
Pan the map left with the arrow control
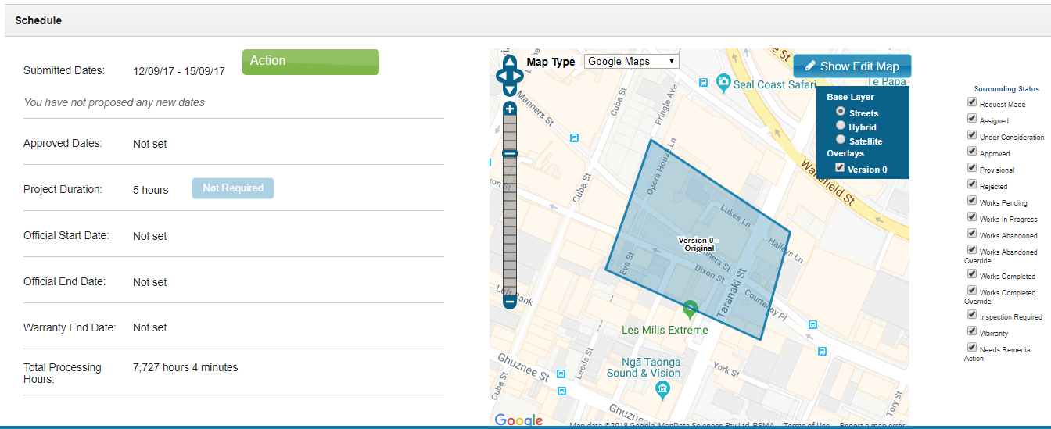503,76
